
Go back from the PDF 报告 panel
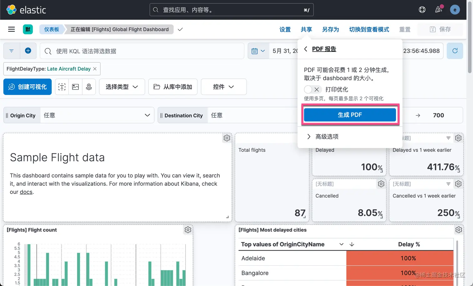click(x=306, y=49)
